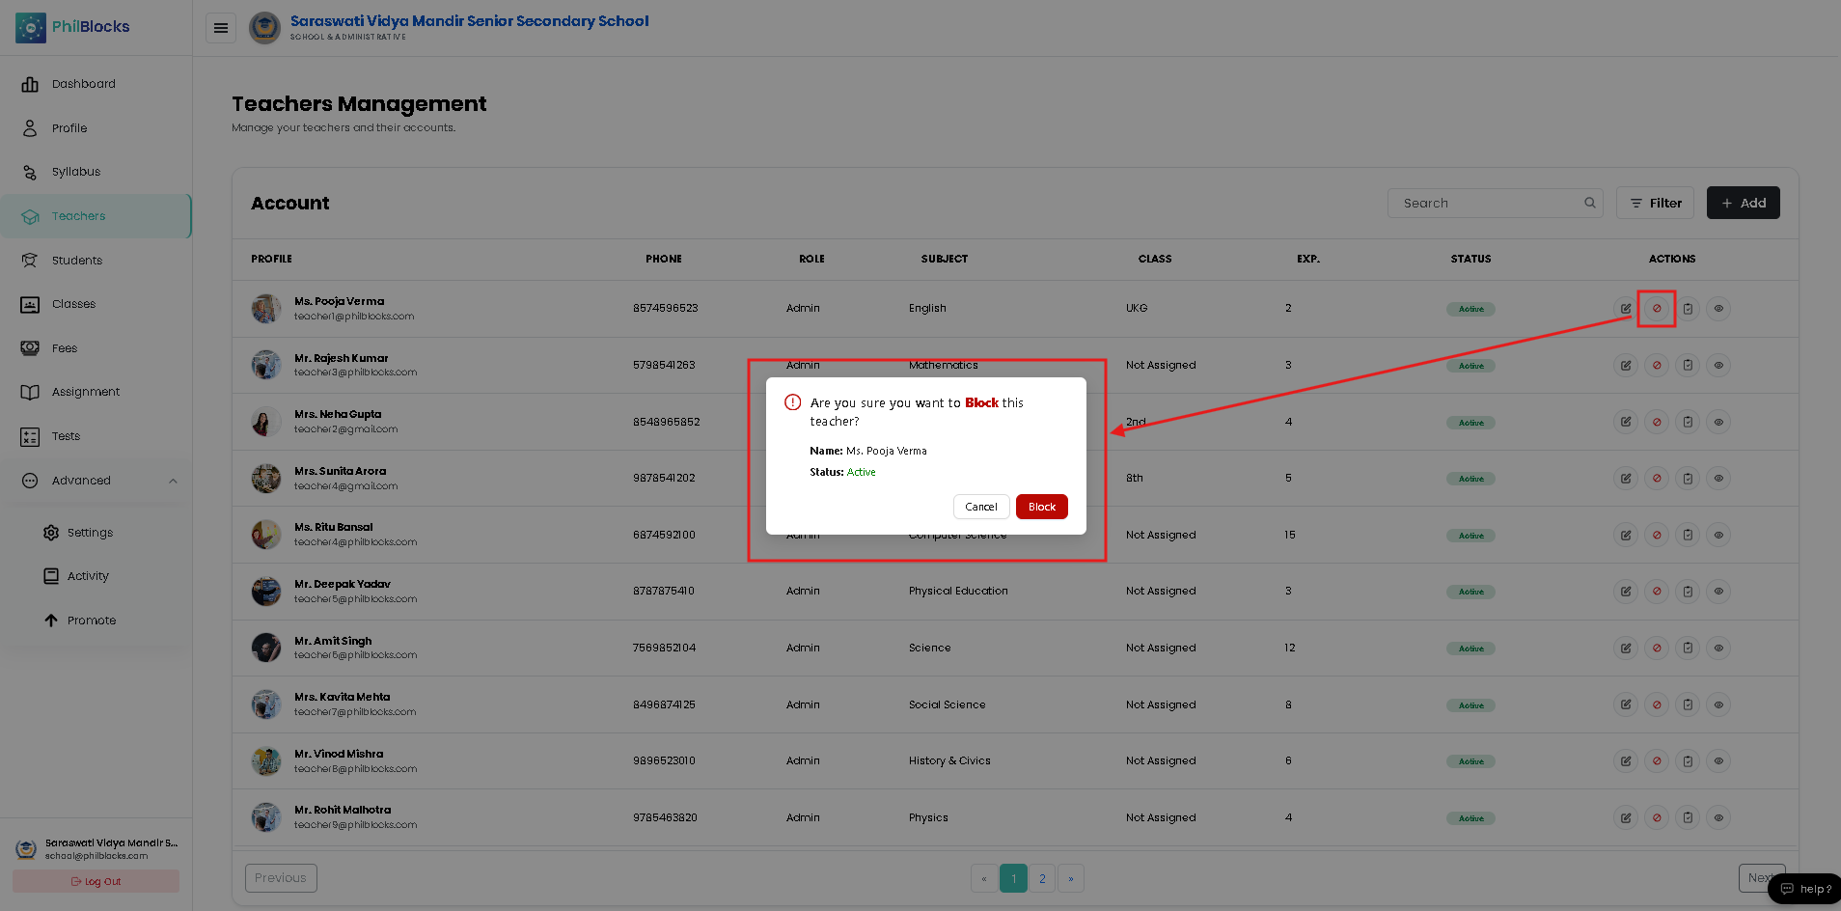
Task: Open clipboard icon for Ms. Ritu Bansal
Action: click(x=1688, y=535)
